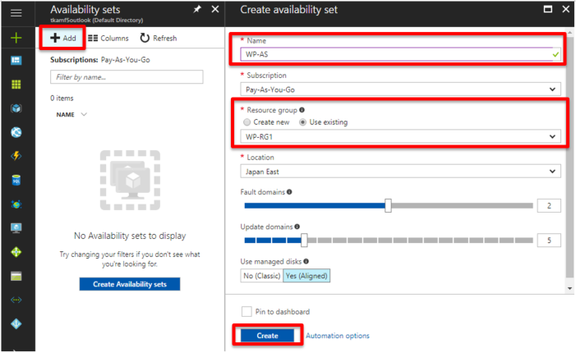This screenshot has height=353, width=576.
Task: Click the Fault domains slider handle
Action: pos(388,205)
